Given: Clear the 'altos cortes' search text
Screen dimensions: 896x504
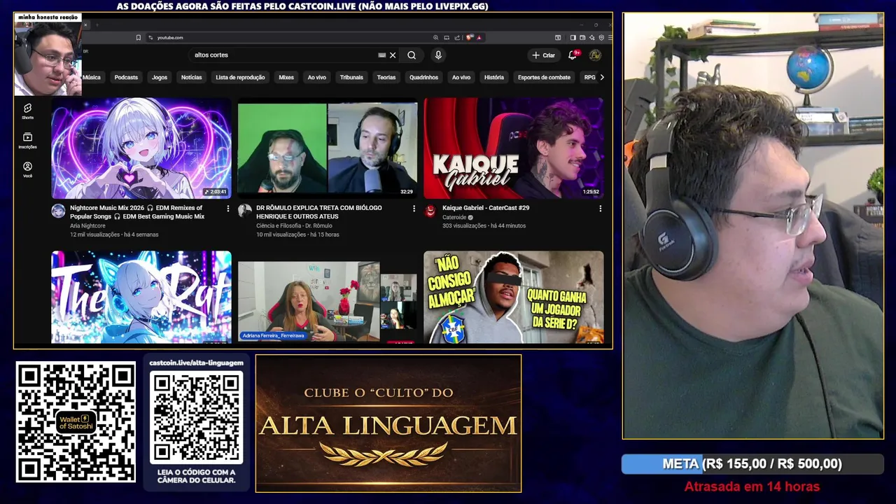Looking at the screenshot, I should (393, 55).
